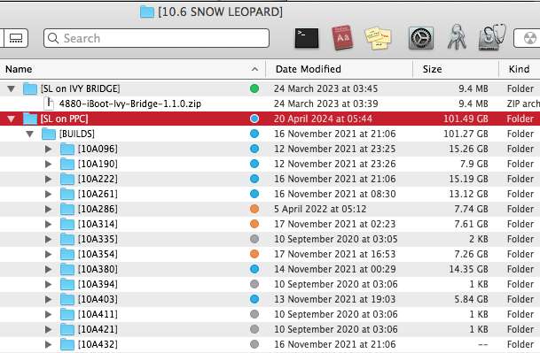Select the [SL on IVY BRIDGE] folder icon
Image resolution: width=540 pixels, height=353 pixels.
pos(30,88)
